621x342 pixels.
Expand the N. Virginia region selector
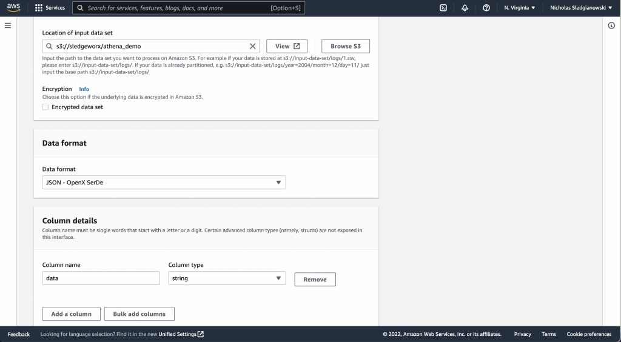[x=520, y=8]
